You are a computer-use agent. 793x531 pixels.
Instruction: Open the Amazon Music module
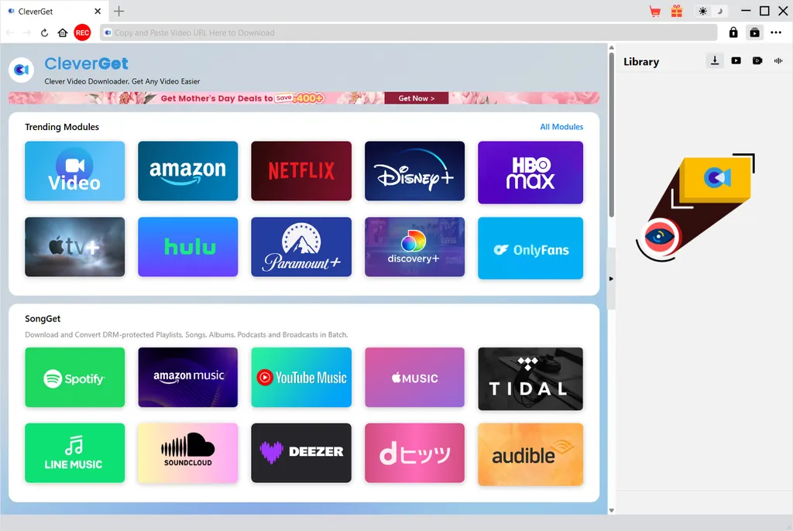[187, 377]
